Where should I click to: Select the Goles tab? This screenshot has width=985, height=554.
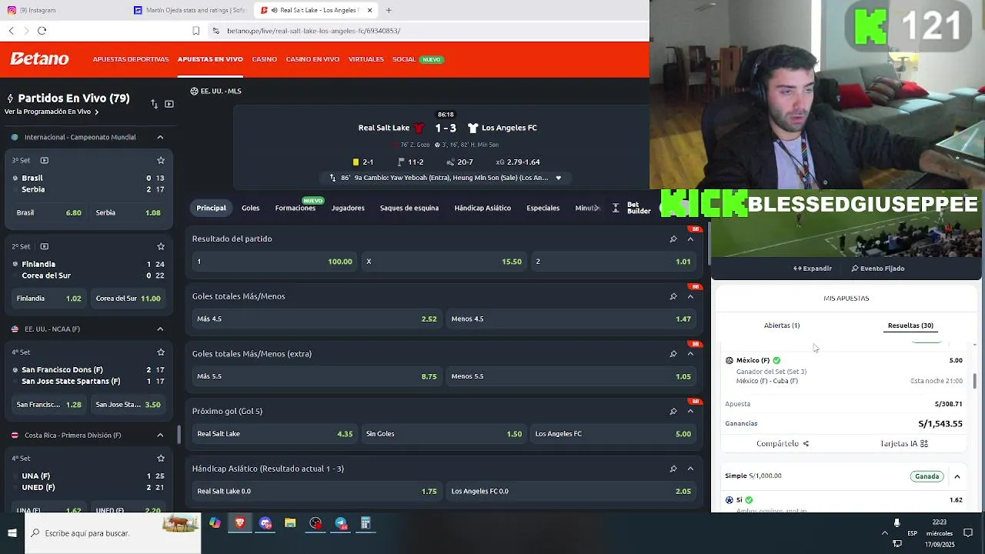click(250, 208)
